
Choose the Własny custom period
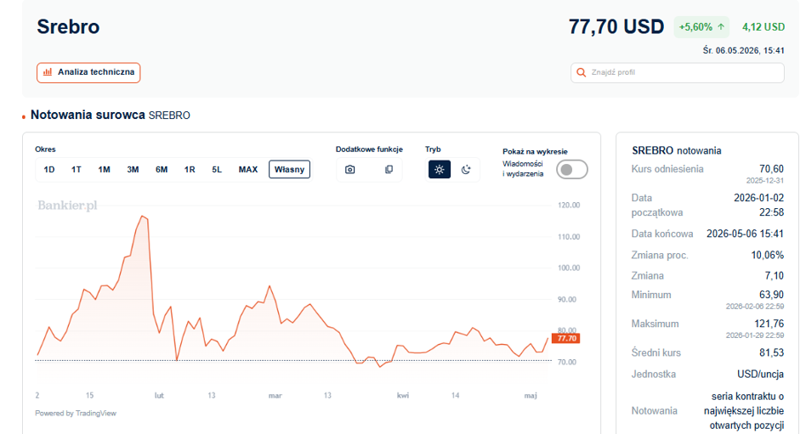[289, 170]
